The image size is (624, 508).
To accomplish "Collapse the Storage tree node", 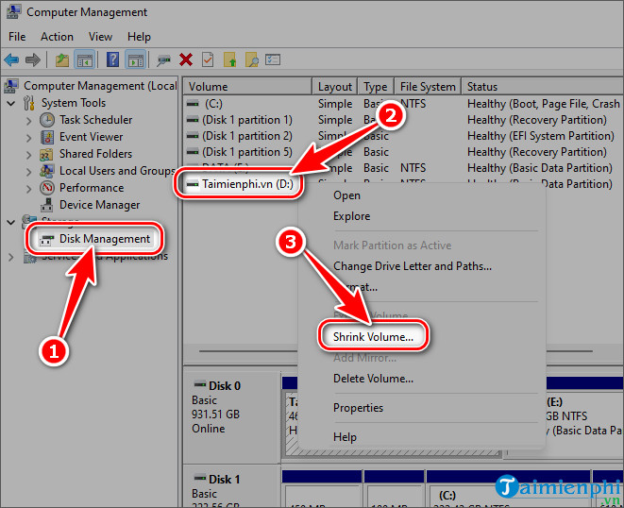I will (x=10, y=222).
